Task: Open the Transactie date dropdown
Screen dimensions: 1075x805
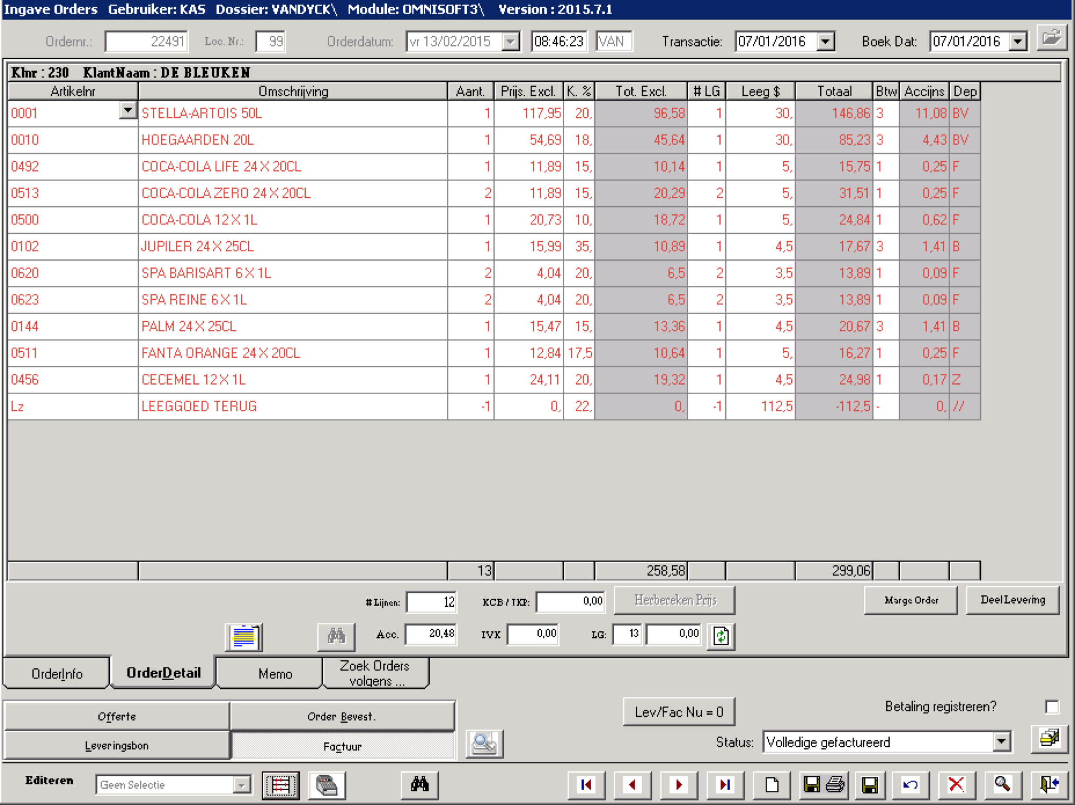Action: (826, 41)
